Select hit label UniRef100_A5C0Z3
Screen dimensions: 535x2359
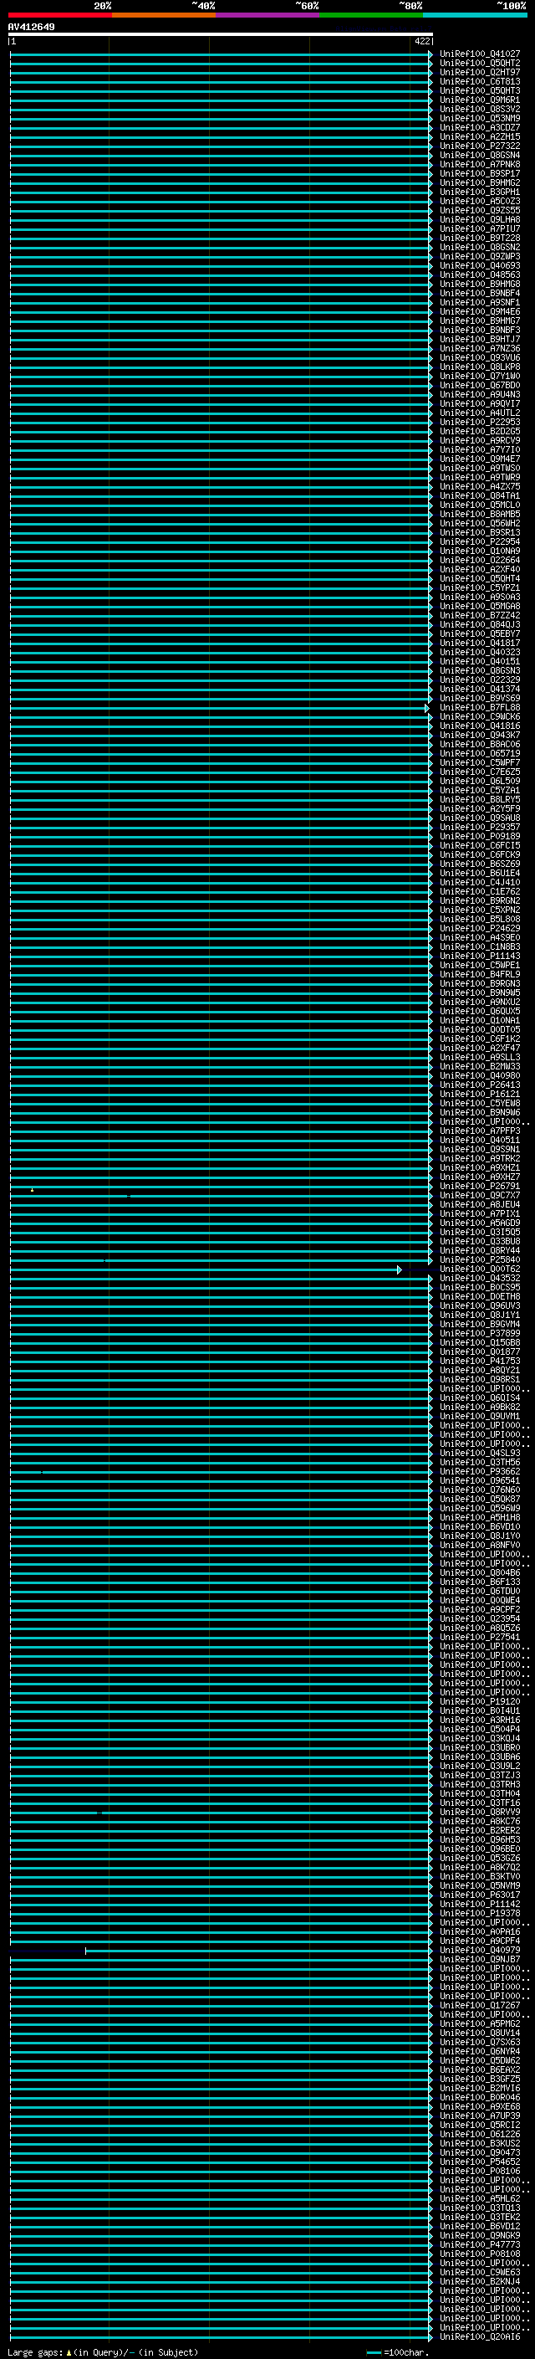coord(480,201)
